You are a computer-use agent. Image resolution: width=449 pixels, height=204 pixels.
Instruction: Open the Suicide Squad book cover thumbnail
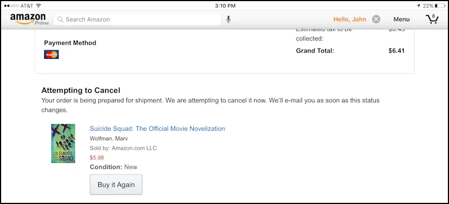click(x=63, y=143)
